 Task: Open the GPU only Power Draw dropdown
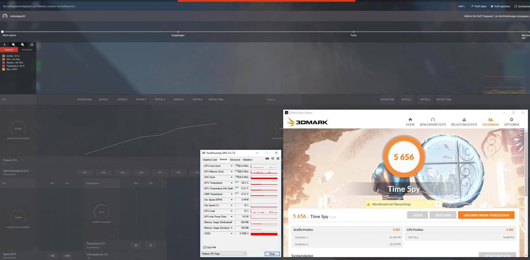(x=232, y=217)
